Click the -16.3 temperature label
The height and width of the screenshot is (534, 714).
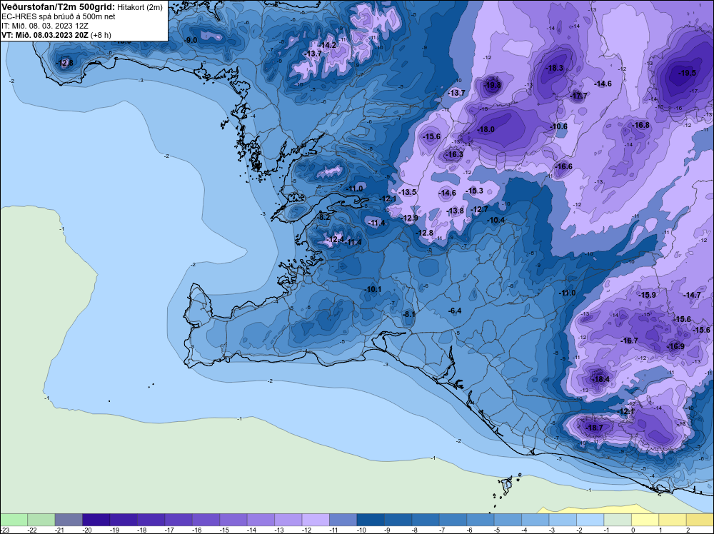click(x=454, y=154)
